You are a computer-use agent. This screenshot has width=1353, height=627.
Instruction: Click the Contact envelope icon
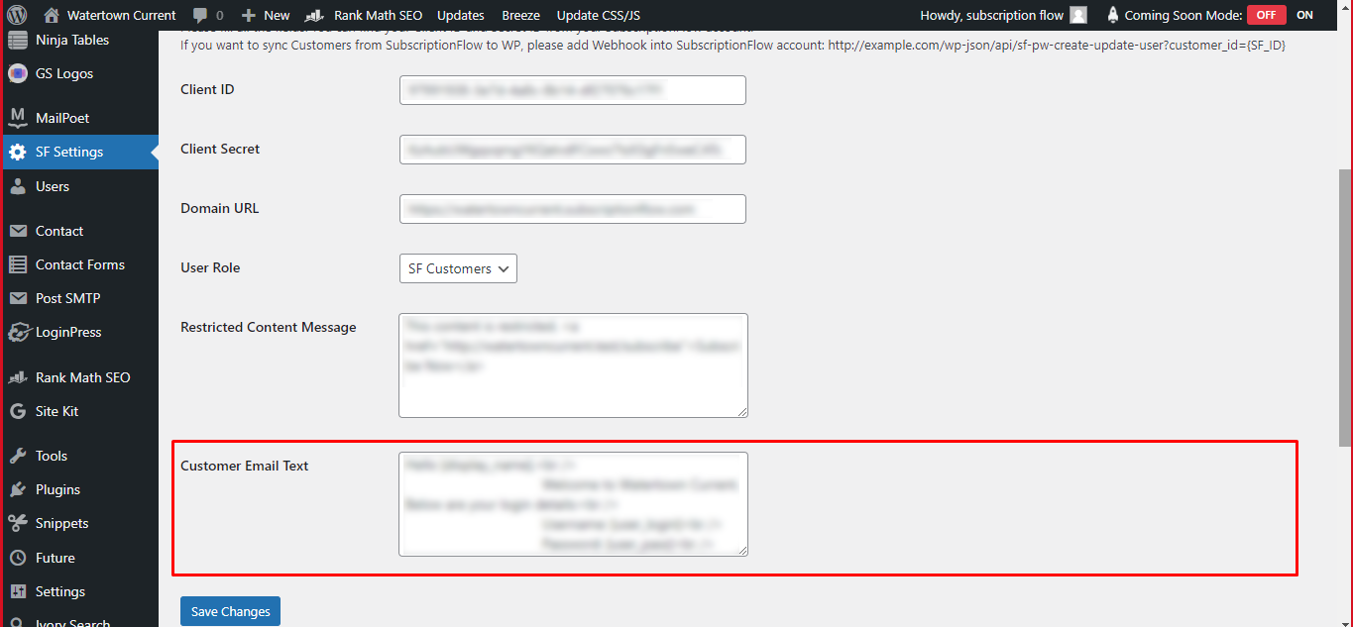[17, 231]
